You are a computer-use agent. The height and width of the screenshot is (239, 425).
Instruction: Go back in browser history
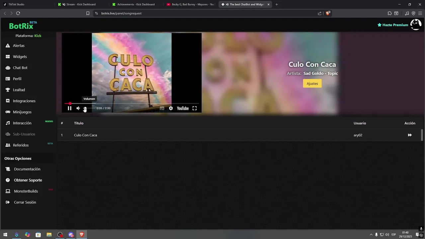tap(5, 13)
